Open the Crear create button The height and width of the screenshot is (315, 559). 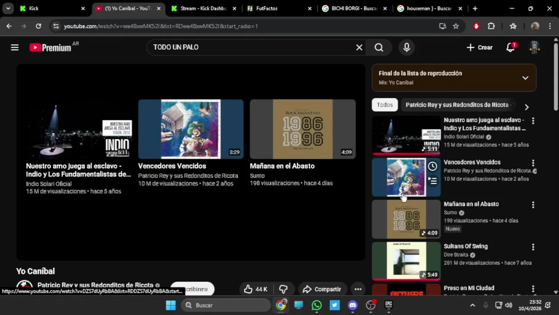pyautogui.click(x=479, y=47)
